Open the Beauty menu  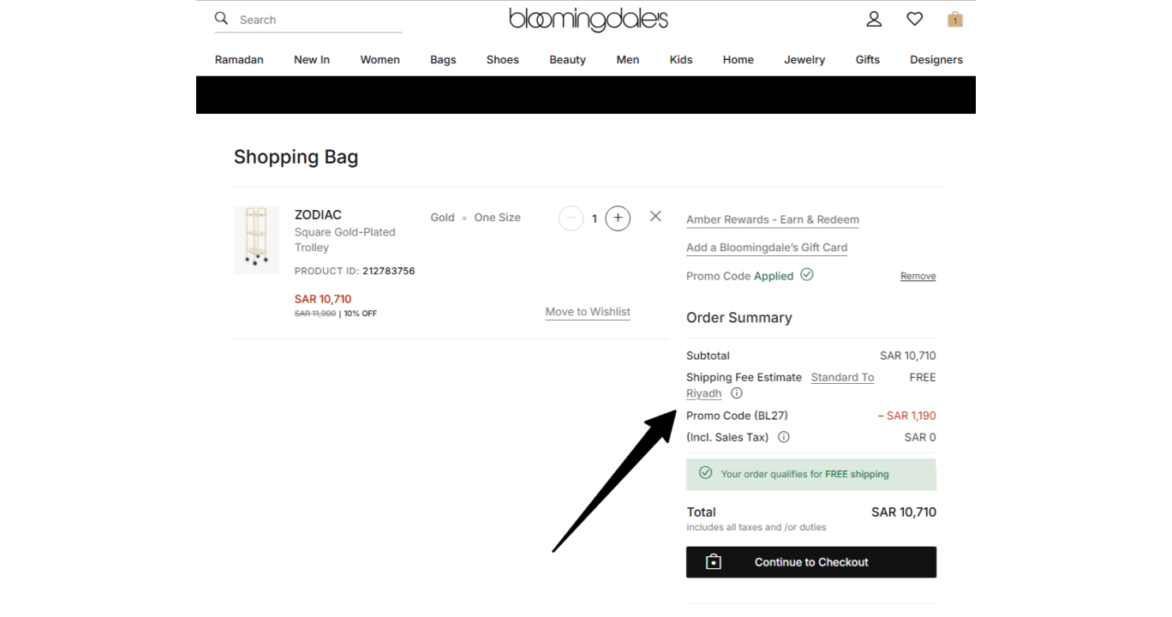point(567,60)
